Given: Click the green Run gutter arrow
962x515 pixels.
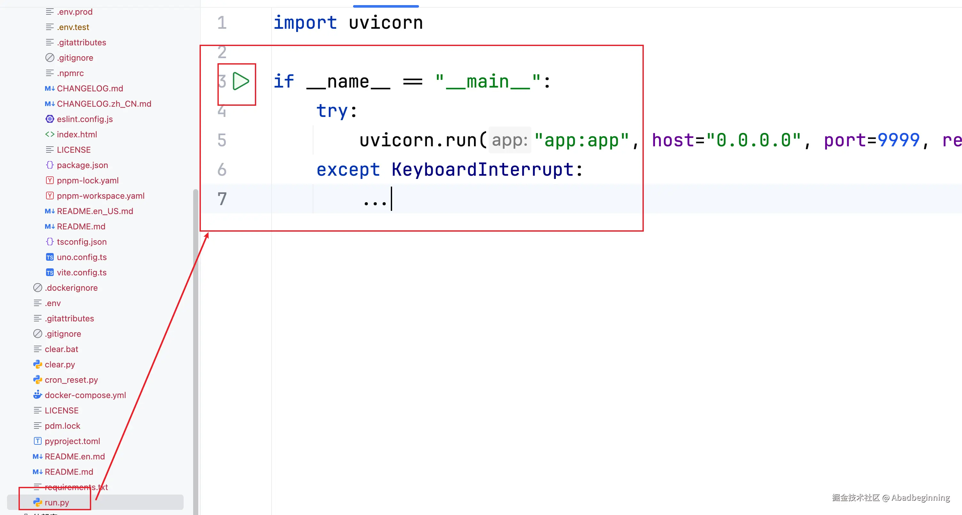Looking at the screenshot, I should 240,81.
